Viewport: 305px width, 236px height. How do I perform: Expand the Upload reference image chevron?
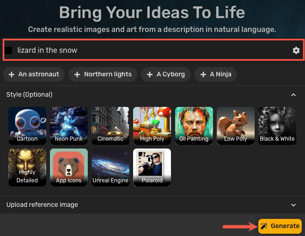coord(293,205)
